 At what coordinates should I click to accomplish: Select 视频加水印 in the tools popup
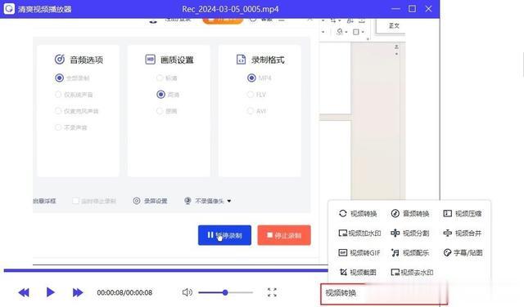pyautogui.click(x=359, y=234)
